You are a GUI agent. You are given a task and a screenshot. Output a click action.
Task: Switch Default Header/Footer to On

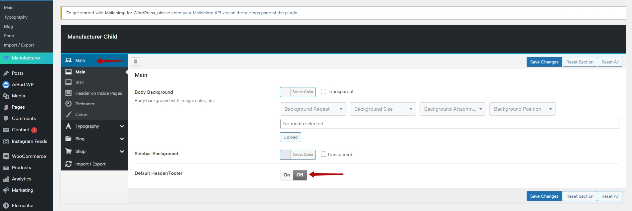[287, 175]
